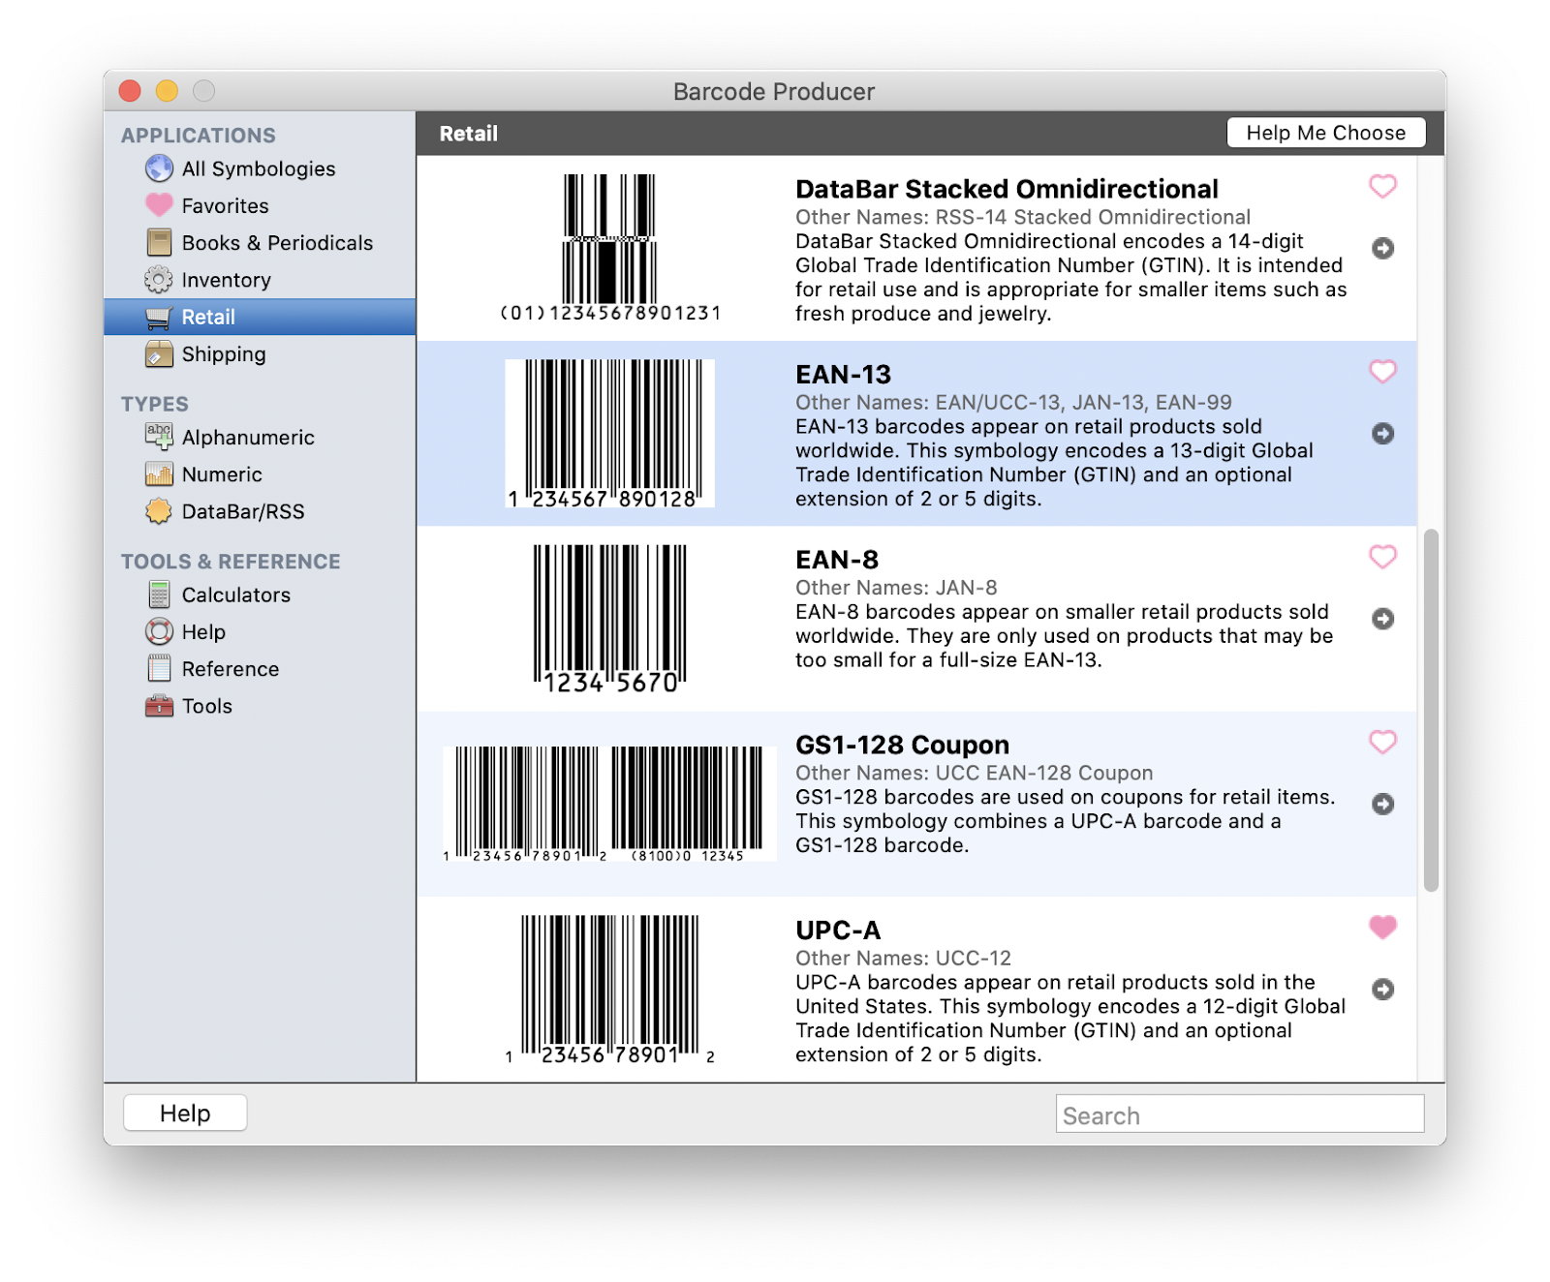
Task: Unfavorite UPC-A by clicking filled heart
Action: (1383, 927)
